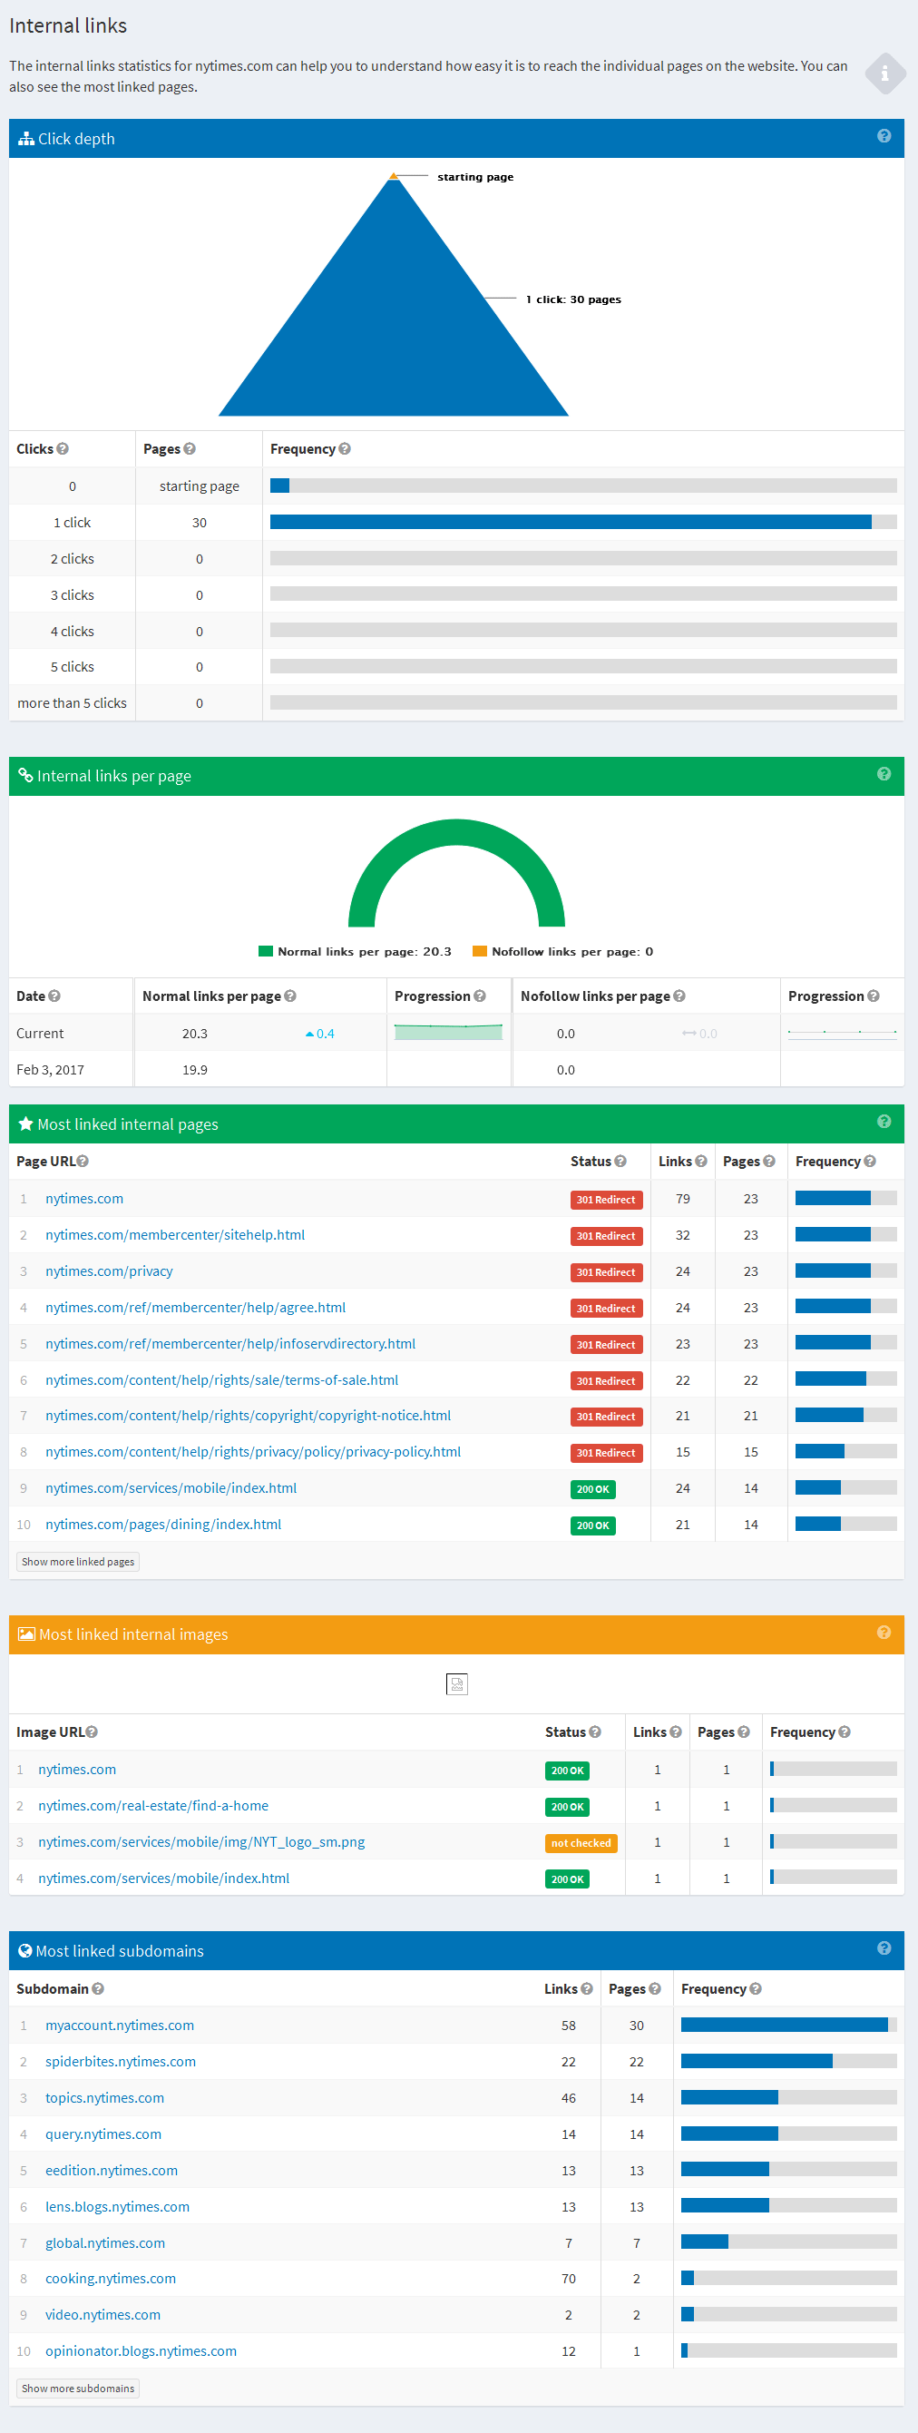Screen dimensions: 918x2433
Task: Open nytimes.com/membercenter/sitehelp.html link
Action: click(x=175, y=1234)
